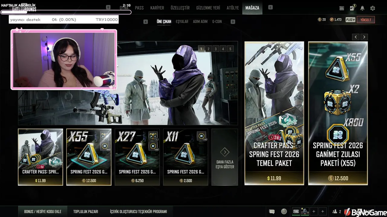Go to banner slide 3

click(x=216, y=49)
